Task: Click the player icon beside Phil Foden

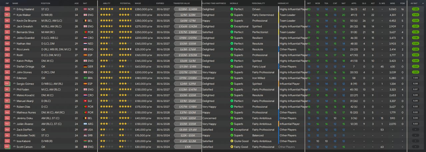Action: click(14, 89)
